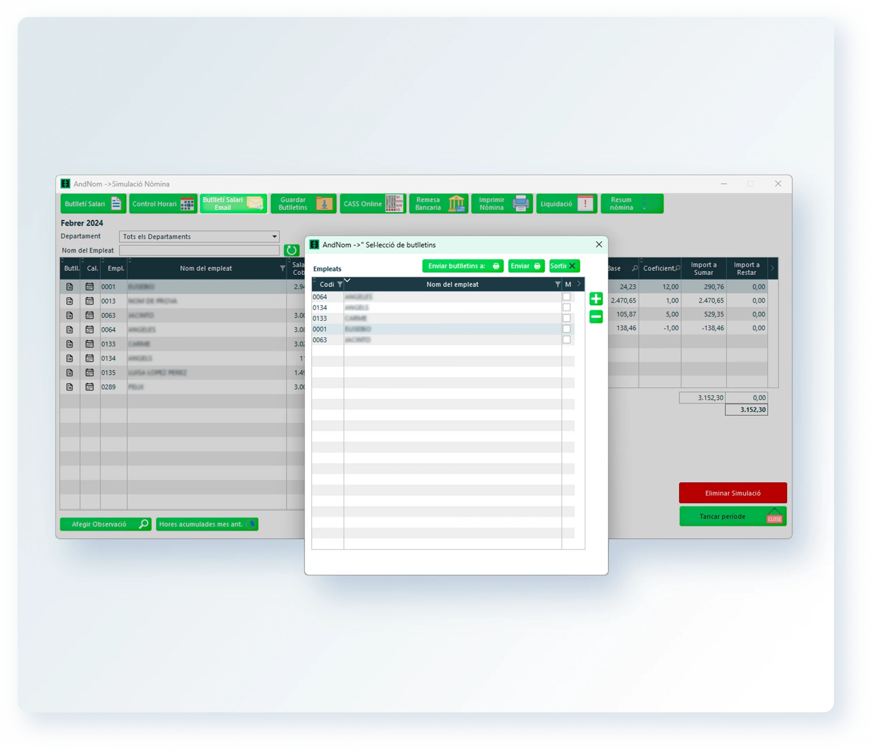Image resolution: width=871 pixels, height=750 pixels.
Task: Click the green minus remove button
Action: [596, 317]
